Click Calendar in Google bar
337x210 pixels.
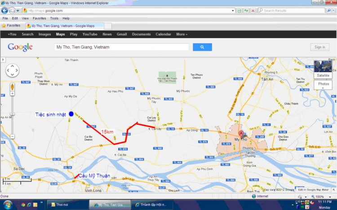(164, 34)
